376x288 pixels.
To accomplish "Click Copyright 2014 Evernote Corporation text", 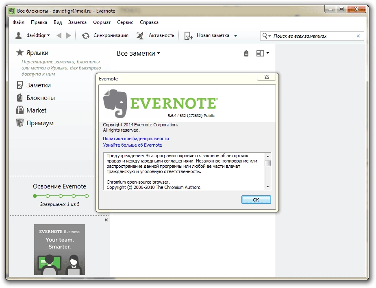I will 140,125.
